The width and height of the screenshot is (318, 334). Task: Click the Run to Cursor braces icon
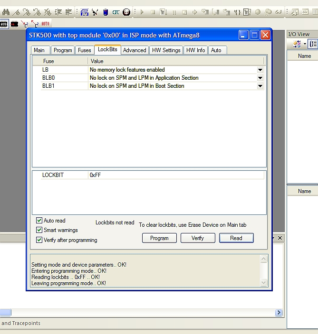click(237, 12)
